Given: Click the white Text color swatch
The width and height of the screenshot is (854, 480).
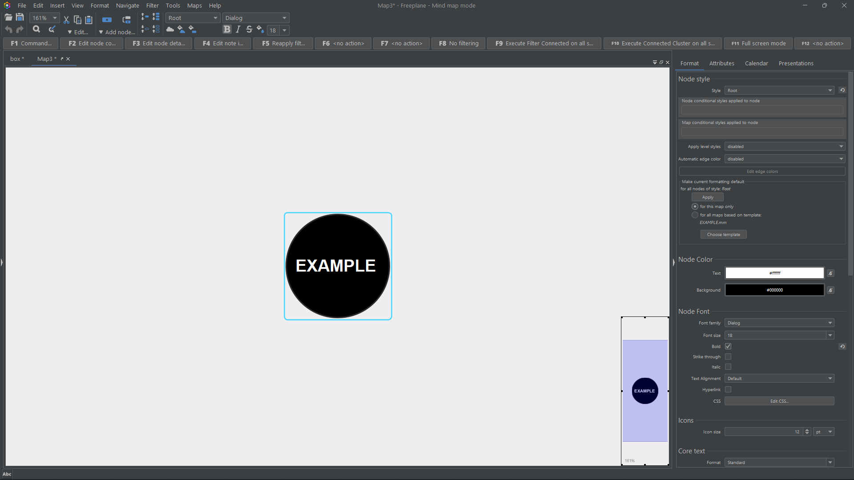Looking at the screenshot, I should [774, 273].
